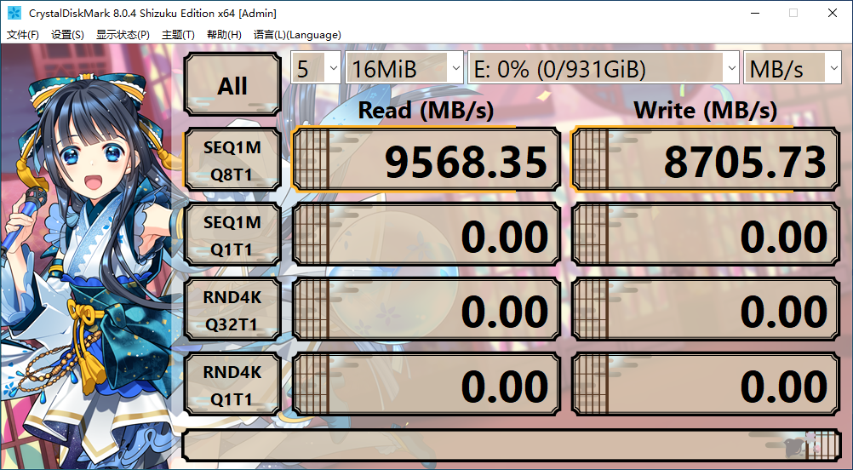Viewport: 853px width, 470px height.
Task: Start the SEQ1M Q8T1 test
Action: coord(232,159)
